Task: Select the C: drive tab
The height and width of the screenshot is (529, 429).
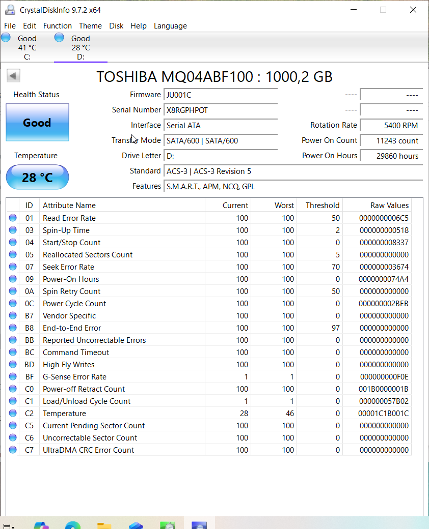Action: (27, 47)
